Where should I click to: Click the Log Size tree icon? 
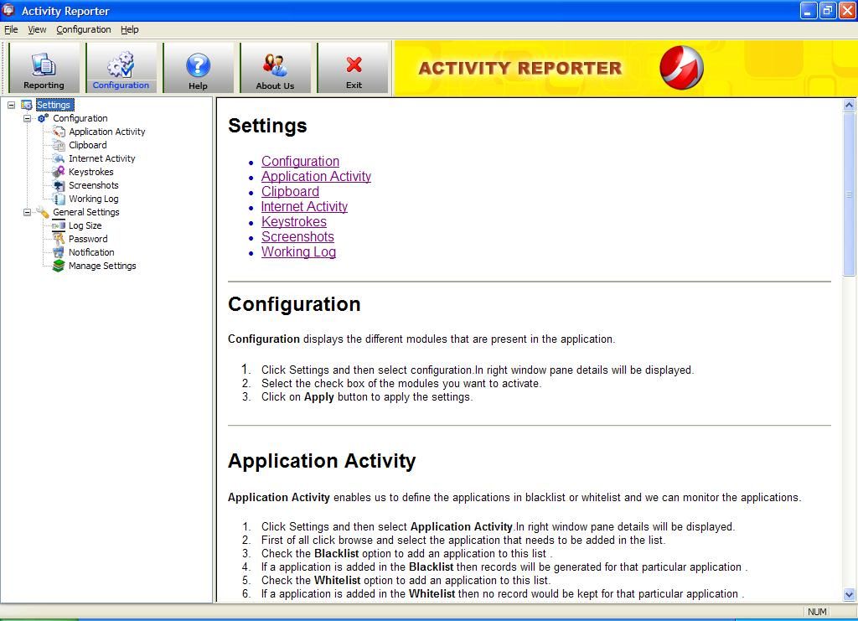click(x=59, y=225)
